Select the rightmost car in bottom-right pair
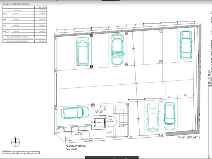The width and height of the screenshot is (212, 159). click(x=169, y=116)
